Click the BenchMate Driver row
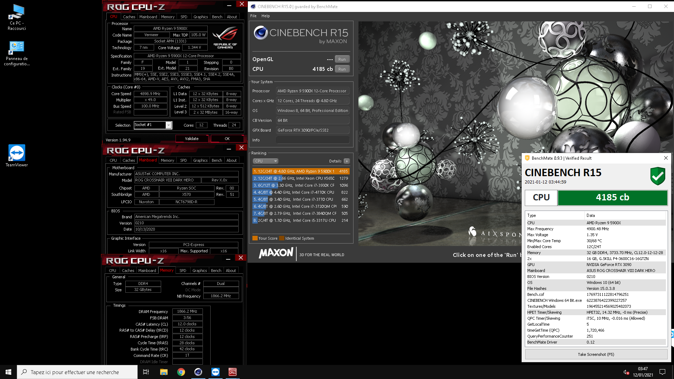The width and height of the screenshot is (674, 379). [x=596, y=342]
